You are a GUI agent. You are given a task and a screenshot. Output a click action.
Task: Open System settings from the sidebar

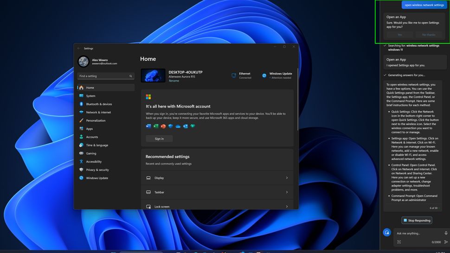[106, 96]
